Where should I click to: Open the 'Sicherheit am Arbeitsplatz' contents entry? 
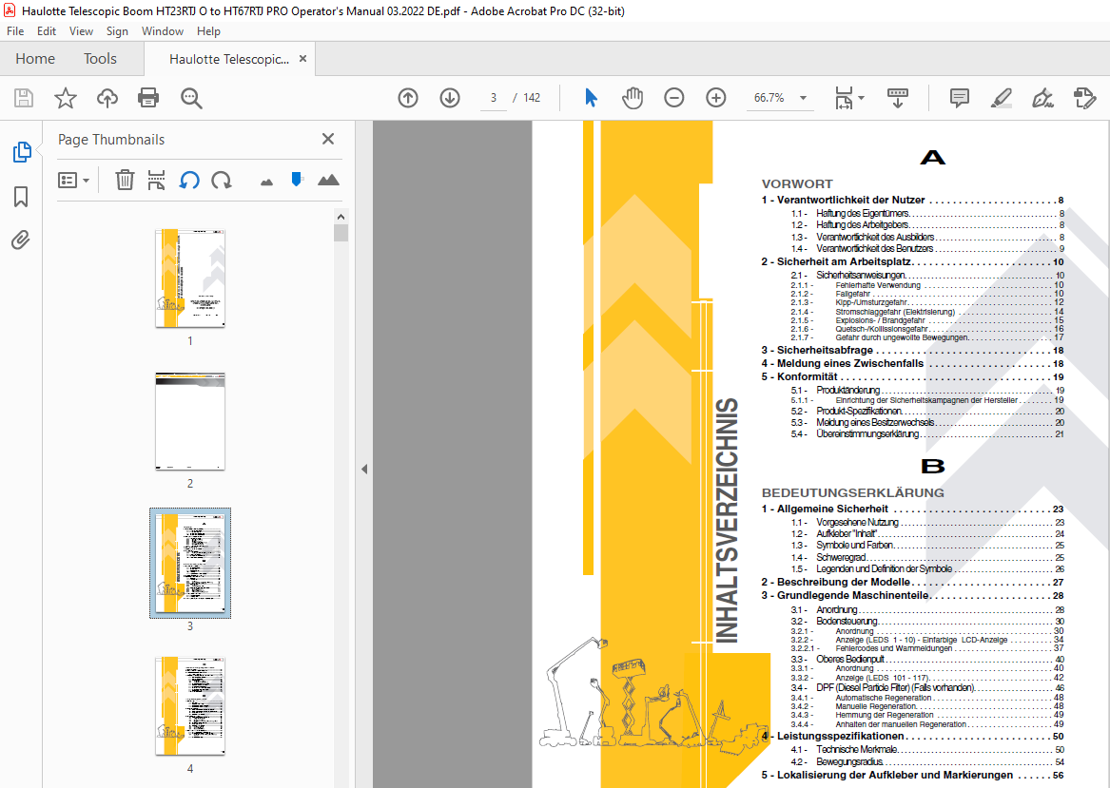click(912, 261)
